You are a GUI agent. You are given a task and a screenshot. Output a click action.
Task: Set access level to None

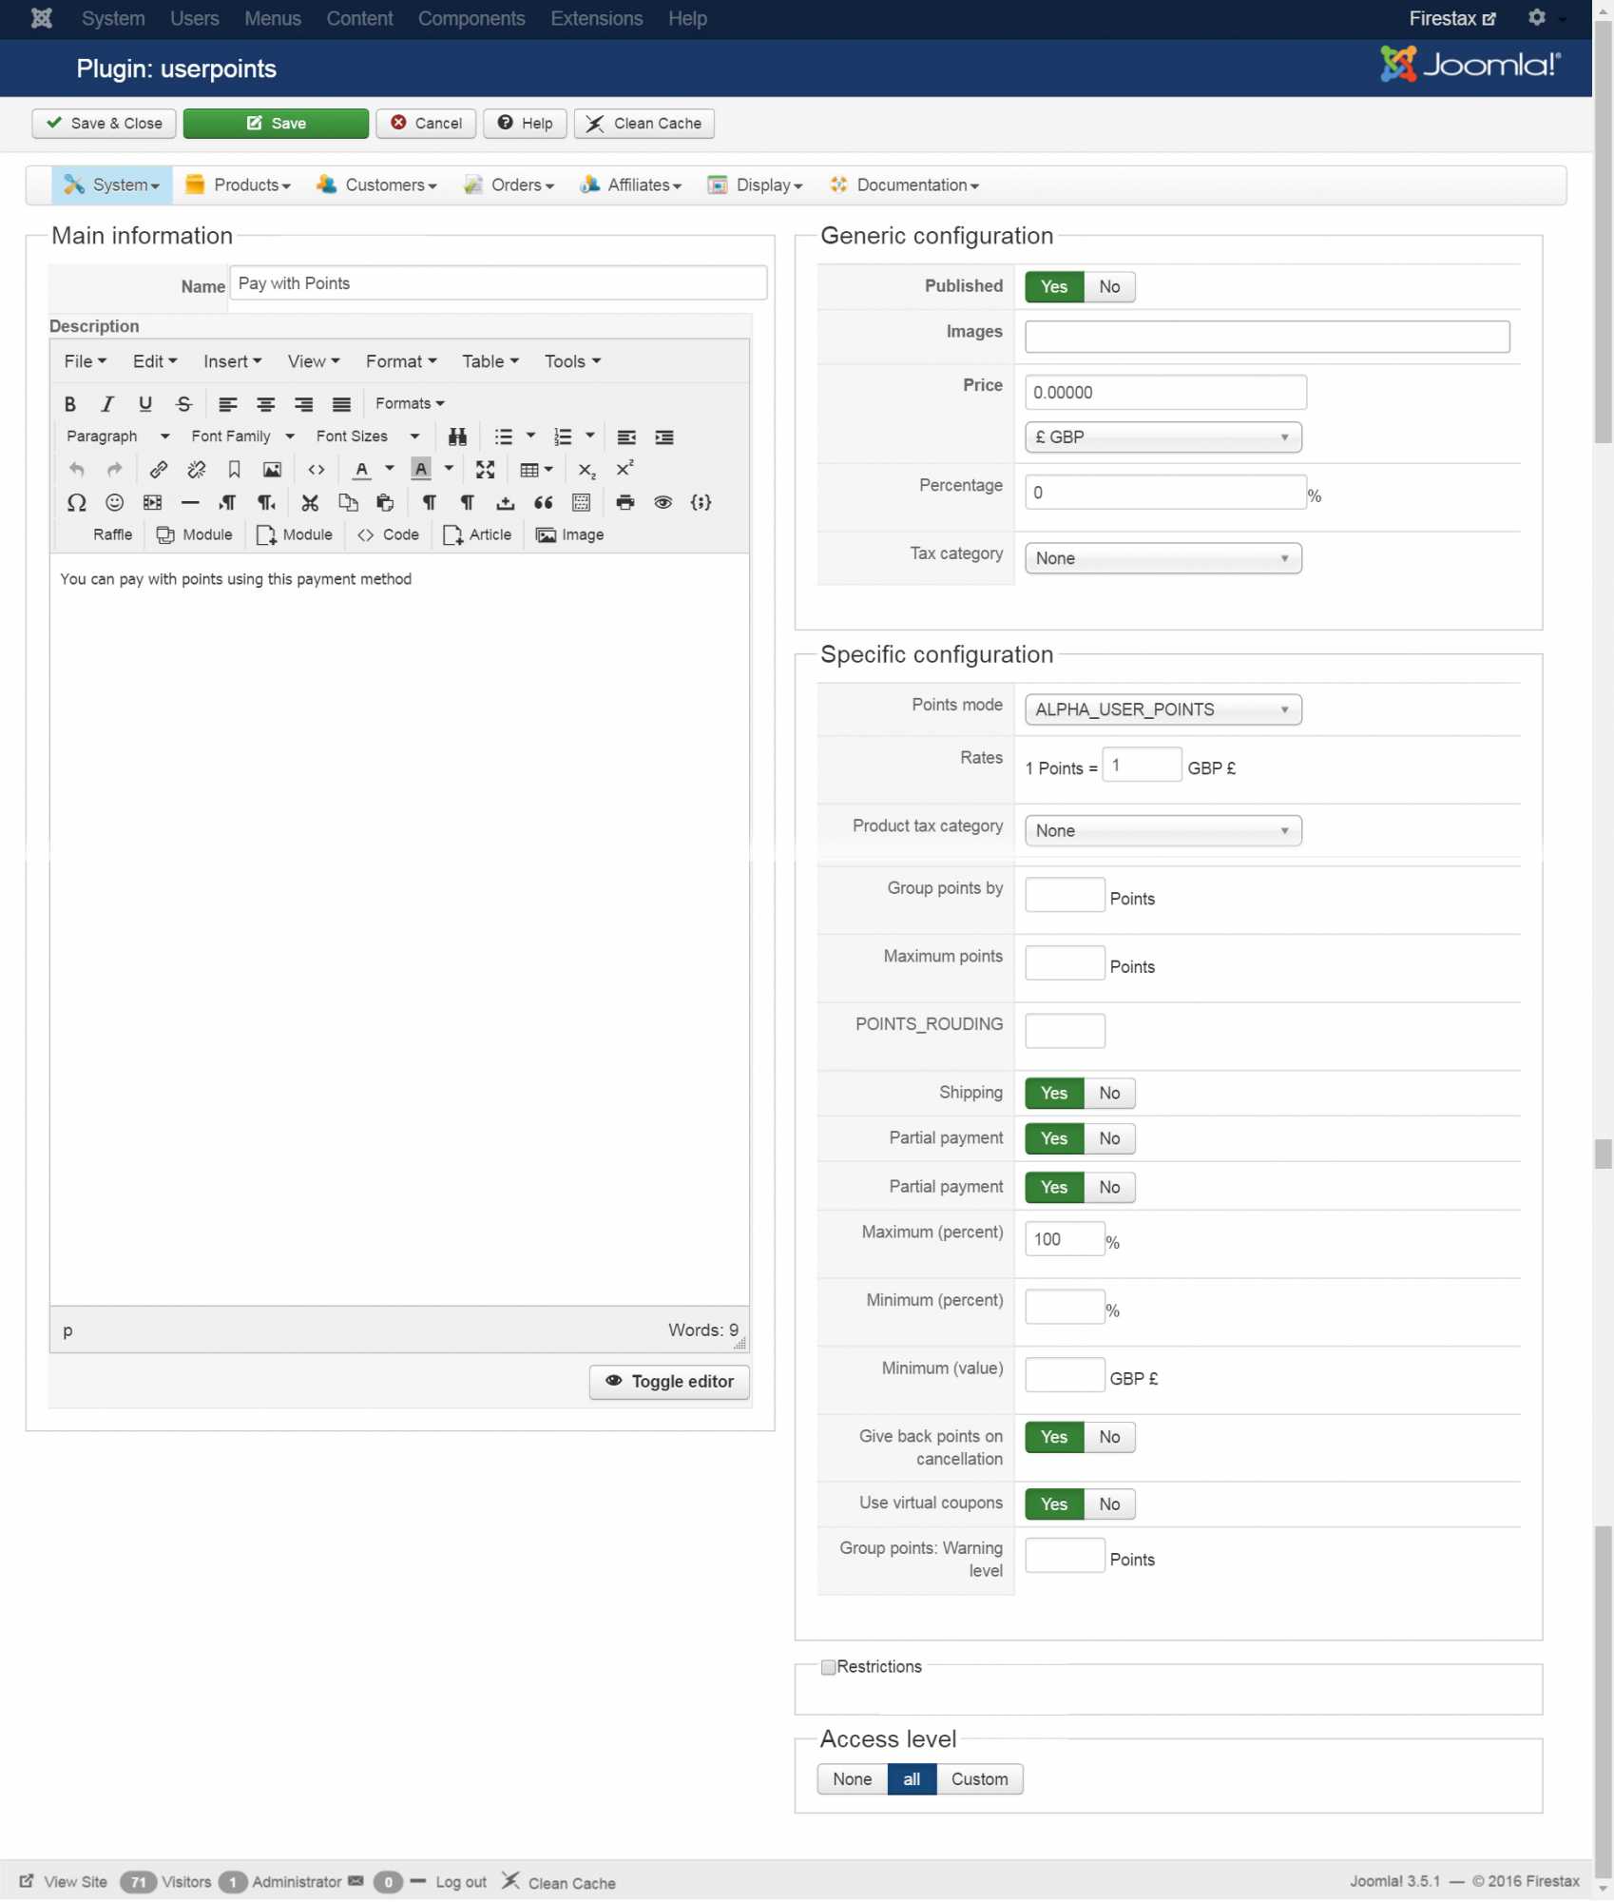(853, 1780)
